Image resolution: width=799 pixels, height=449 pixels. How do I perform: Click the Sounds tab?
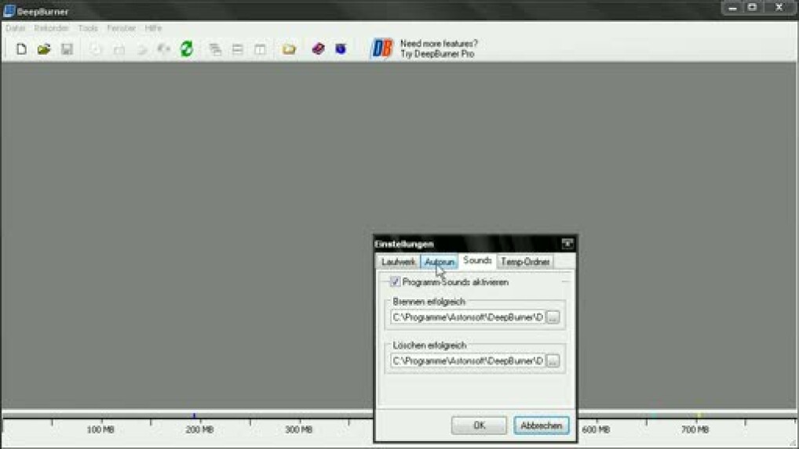tap(477, 260)
